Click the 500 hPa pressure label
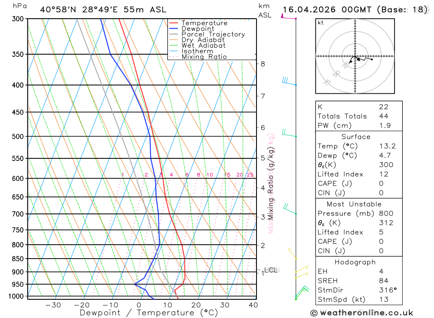This screenshot has width=434, height=318. point(18,137)
